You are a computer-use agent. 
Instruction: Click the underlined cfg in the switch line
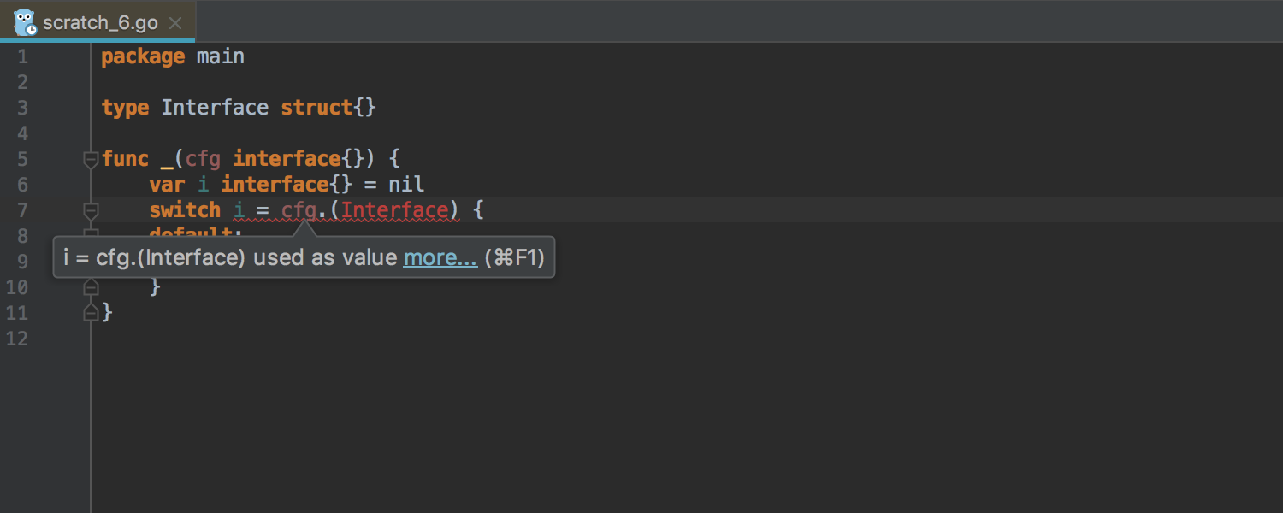299,210
